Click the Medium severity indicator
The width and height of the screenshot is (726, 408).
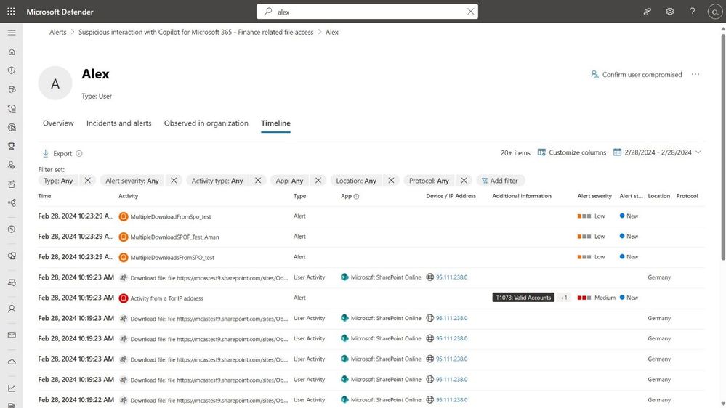597,298
